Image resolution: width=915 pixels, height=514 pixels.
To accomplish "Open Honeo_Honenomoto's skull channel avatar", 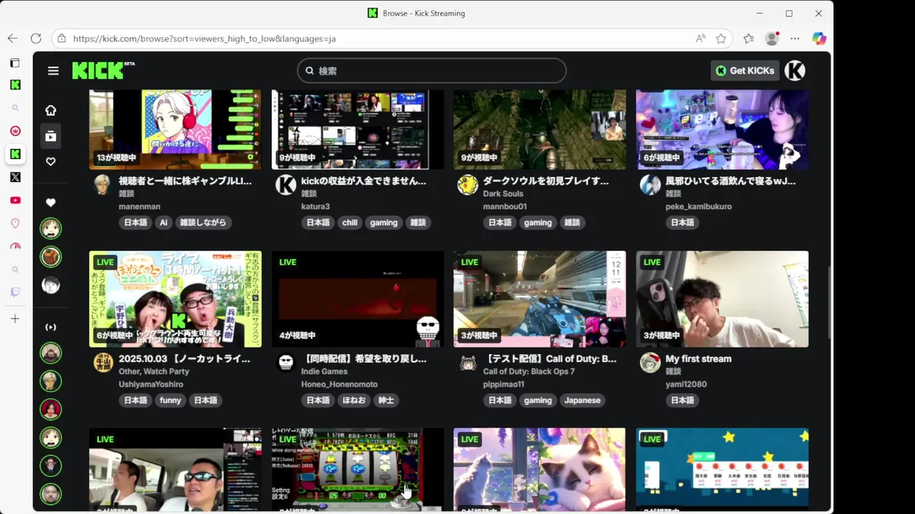I will point(286,363).
